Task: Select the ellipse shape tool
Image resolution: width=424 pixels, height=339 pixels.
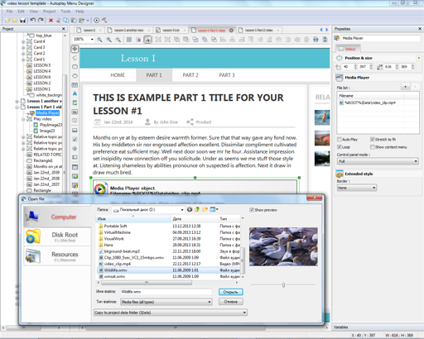Action: 75,76
